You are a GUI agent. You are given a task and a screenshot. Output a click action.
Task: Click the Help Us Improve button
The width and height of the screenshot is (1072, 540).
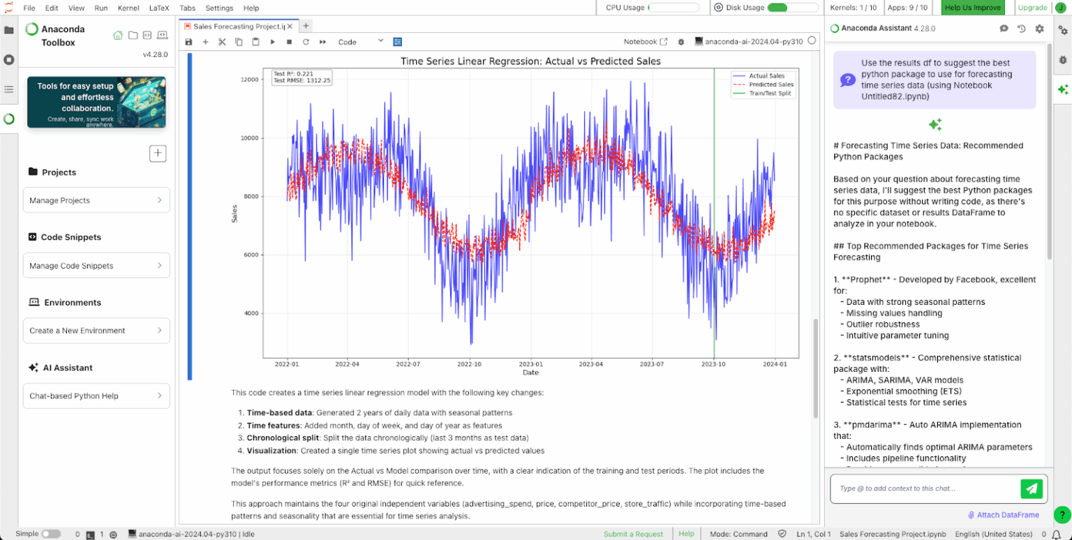pos(972,8)
